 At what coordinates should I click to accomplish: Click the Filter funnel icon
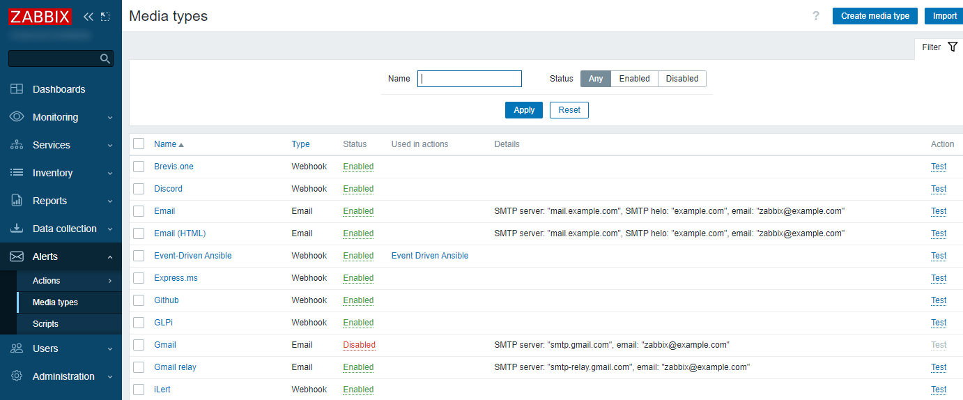pyautogui.click(x=953, y=47)
